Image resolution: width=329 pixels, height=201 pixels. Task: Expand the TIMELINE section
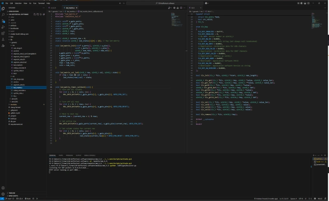[12, 193]
